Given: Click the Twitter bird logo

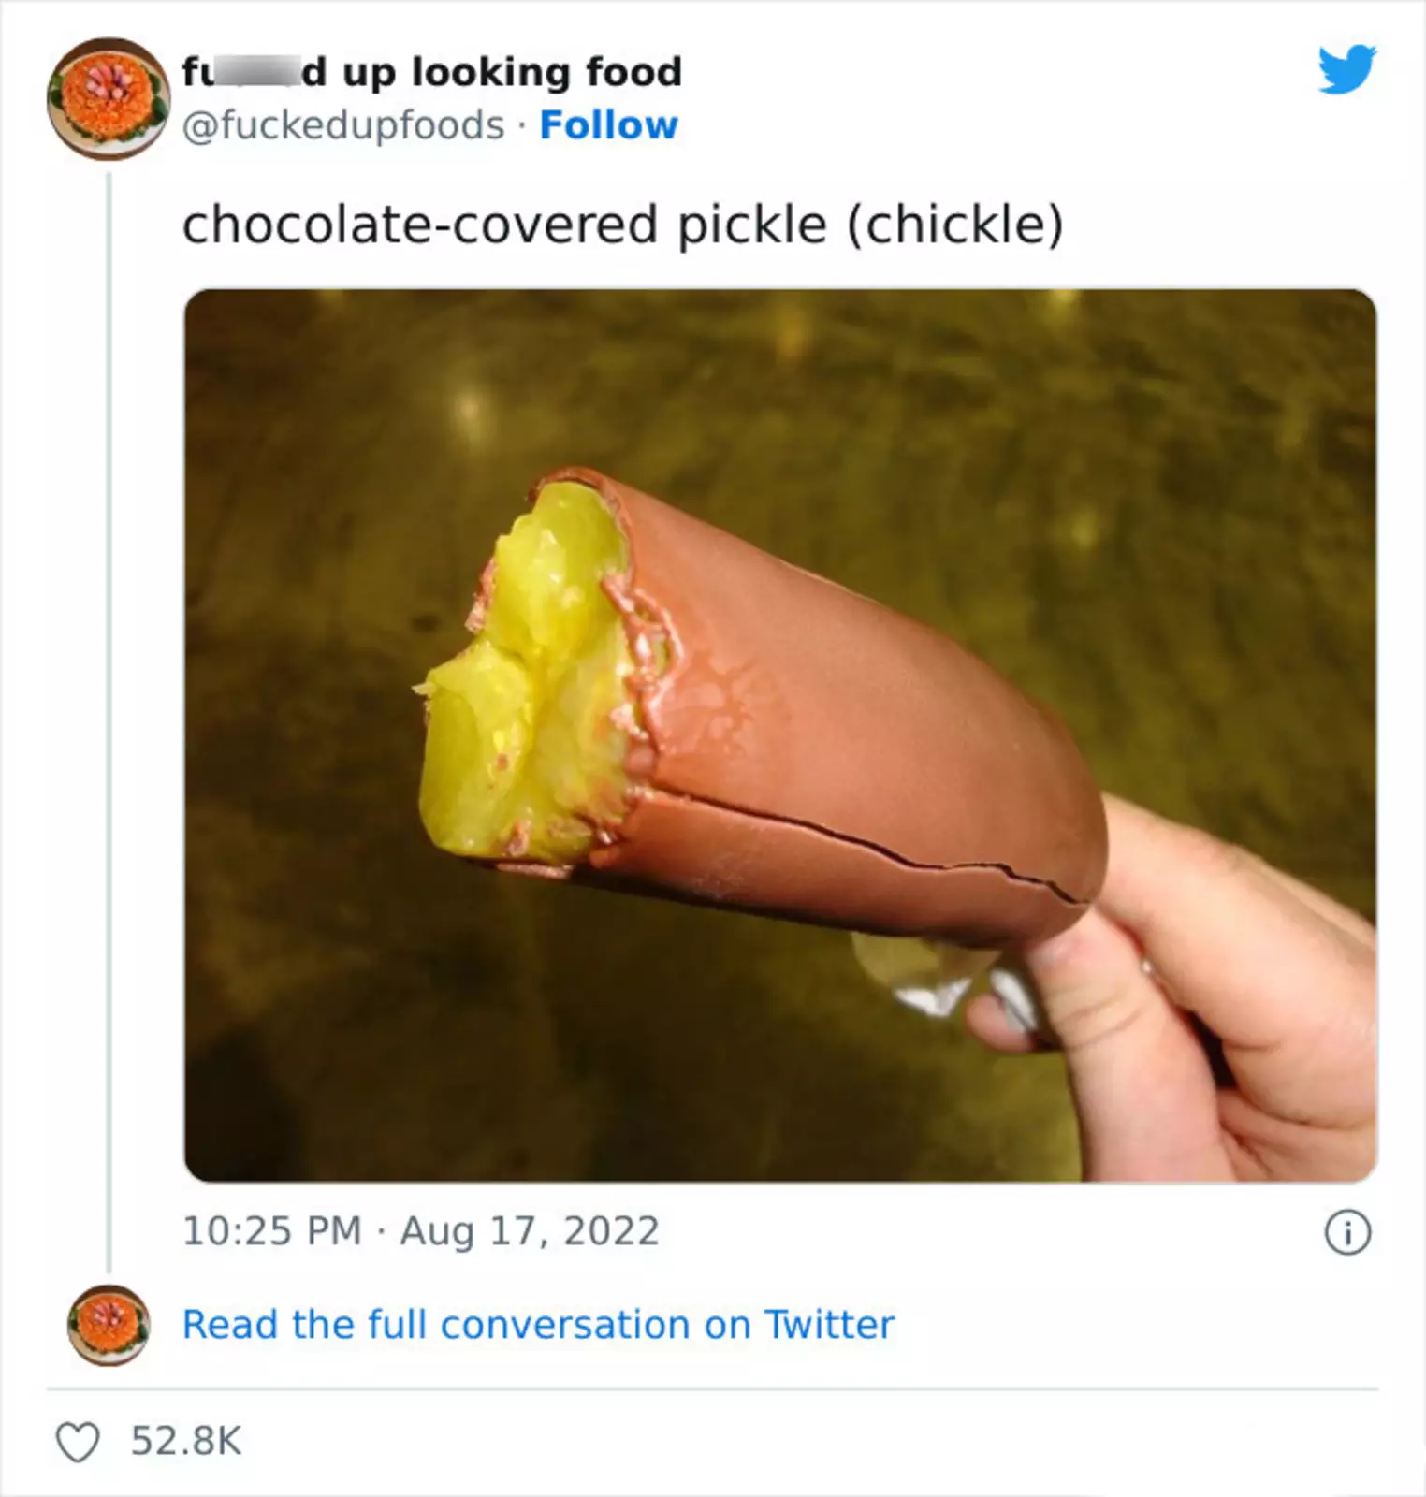Looking at the screenshot, I should 1346,69.
